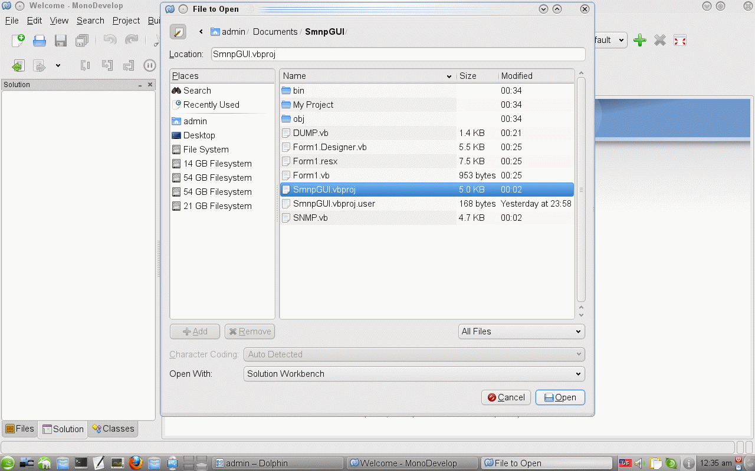The image size is (755, 471).
Task: Select Search in the Places sidebar
Action: pos(222,91)
